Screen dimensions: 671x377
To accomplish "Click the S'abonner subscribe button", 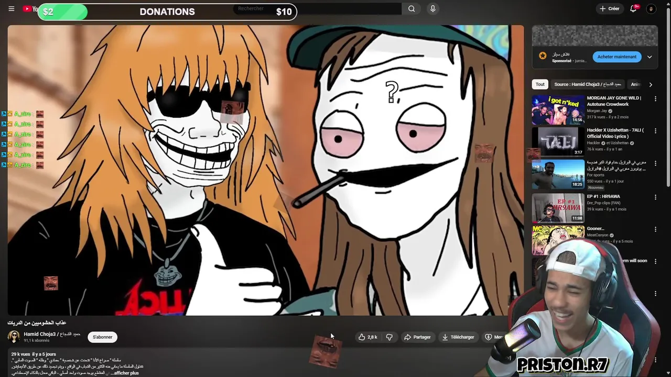I will (x=103, y=337).
